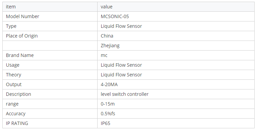The height and width of the screenshot is (131, 256).
Task: Select the 4-20MA output value
Action: (109, 84)
